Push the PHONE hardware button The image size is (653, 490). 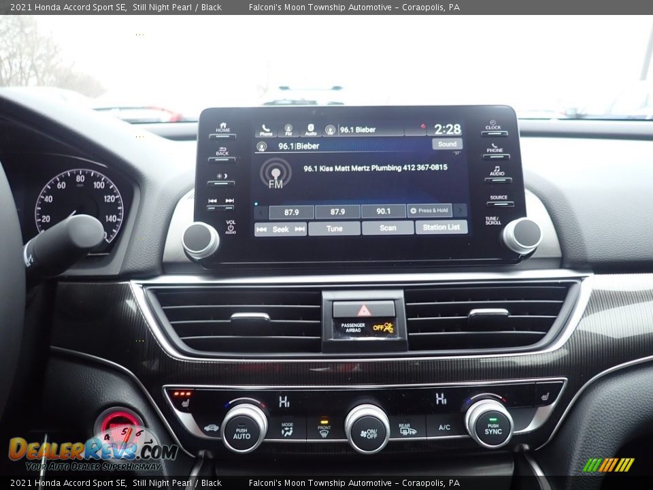pyautogui.click(x=495, y=151)
